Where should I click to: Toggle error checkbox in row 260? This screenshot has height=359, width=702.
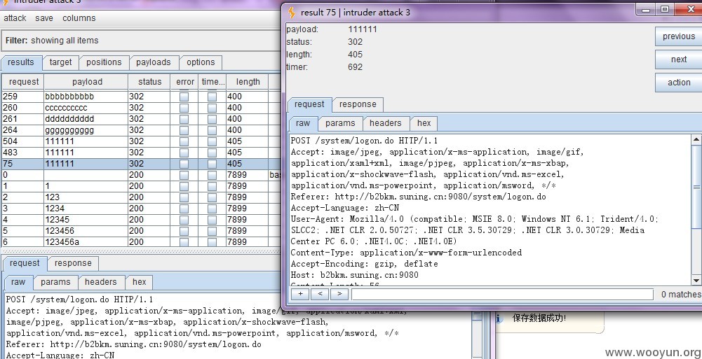pos(184,108)
